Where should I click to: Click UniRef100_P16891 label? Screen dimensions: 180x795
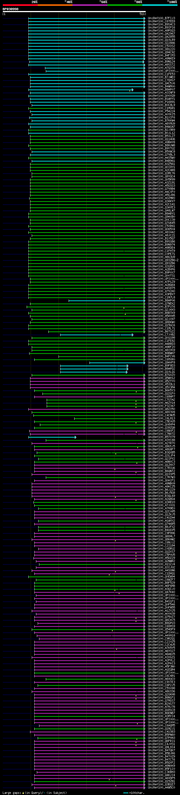pyautogui.click(x=161, y=102)
